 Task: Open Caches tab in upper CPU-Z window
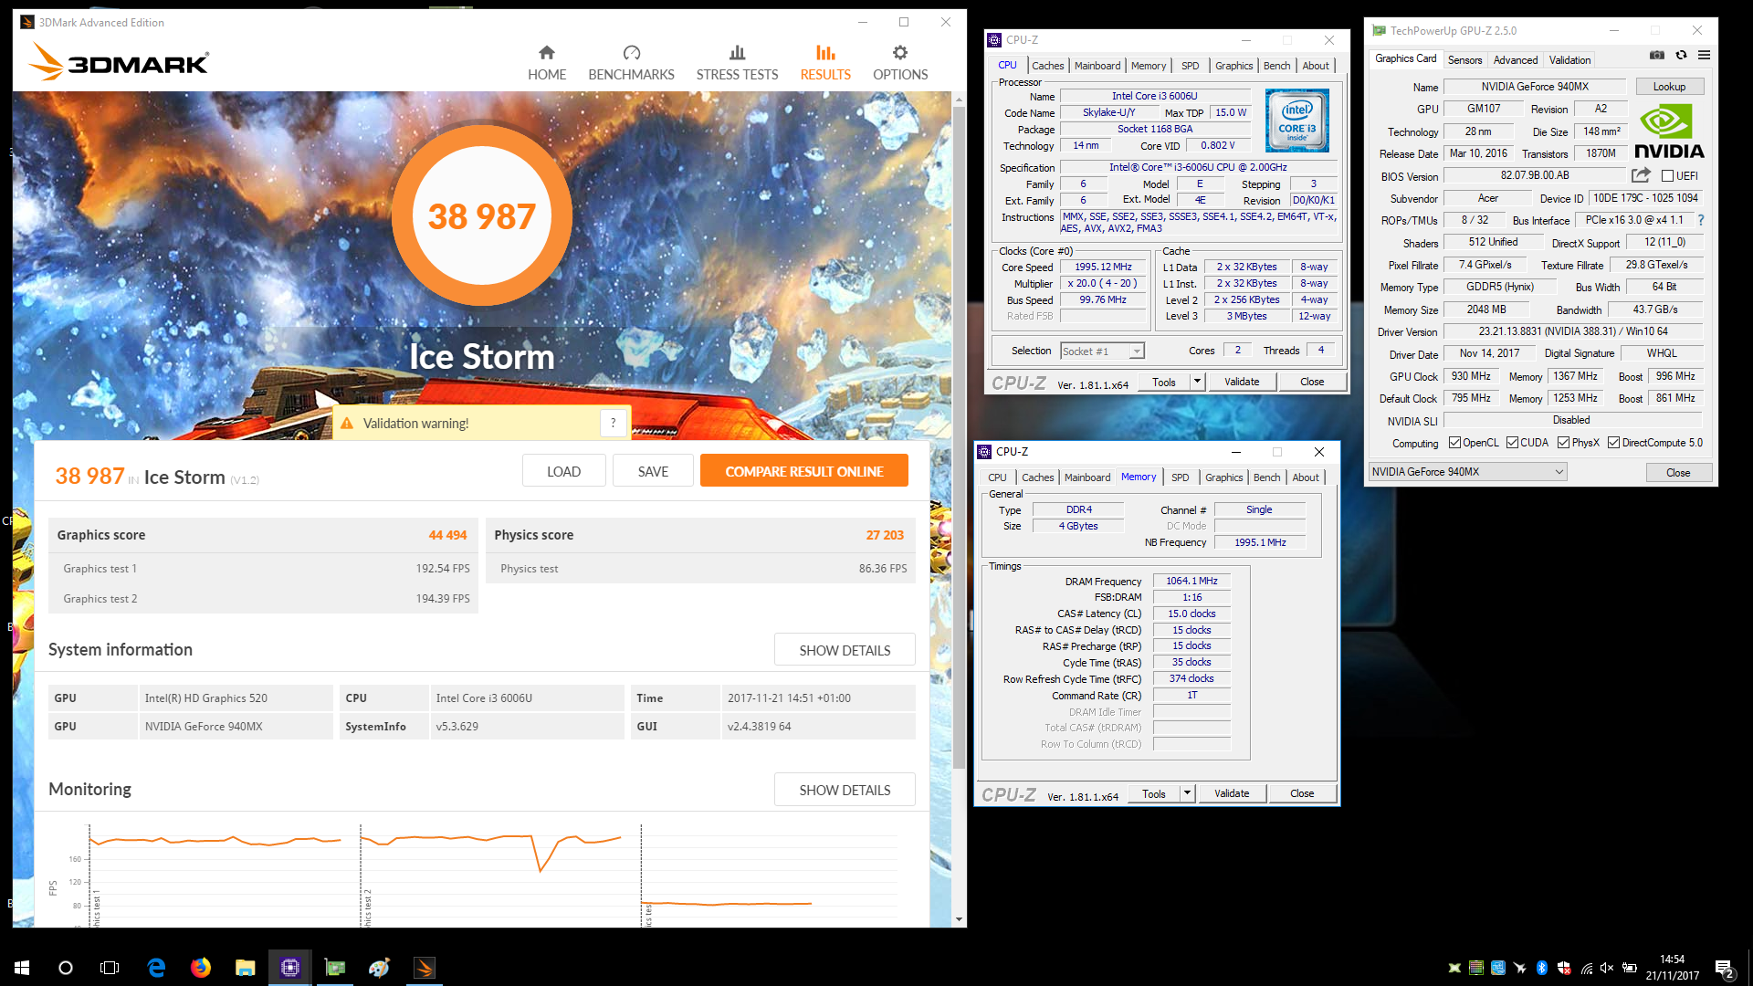(1047, 66)
